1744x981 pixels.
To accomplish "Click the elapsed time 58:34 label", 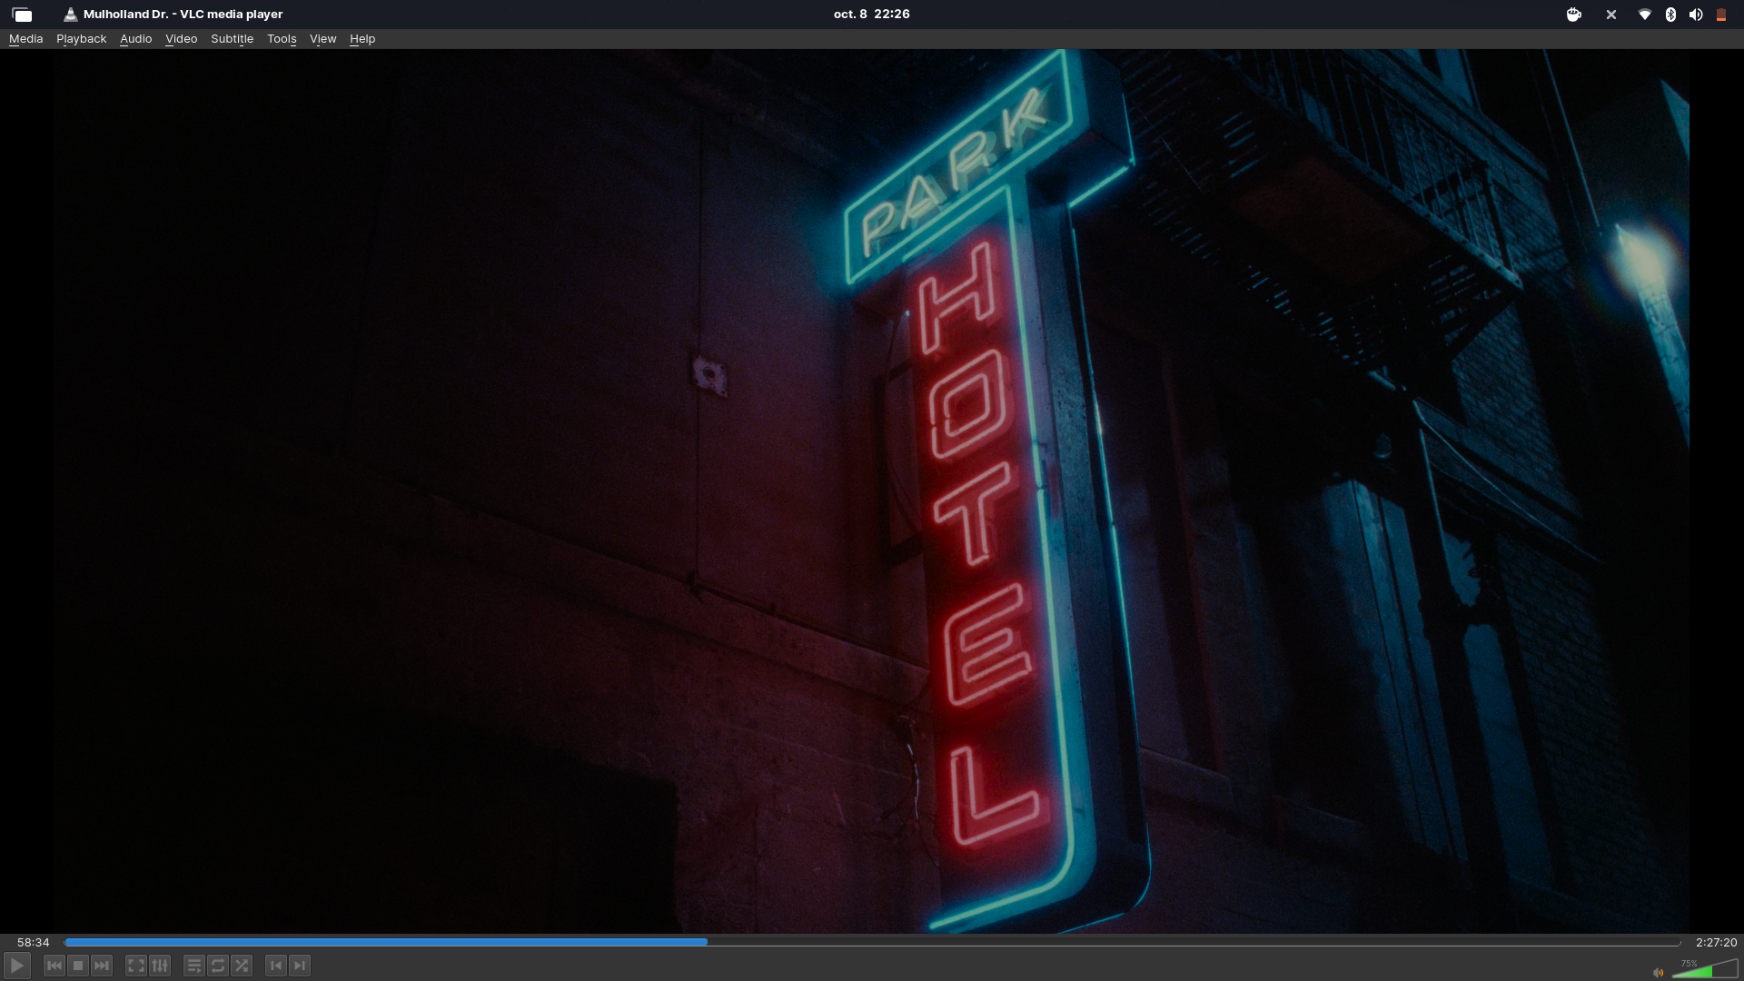I will (x=34, y=943).
